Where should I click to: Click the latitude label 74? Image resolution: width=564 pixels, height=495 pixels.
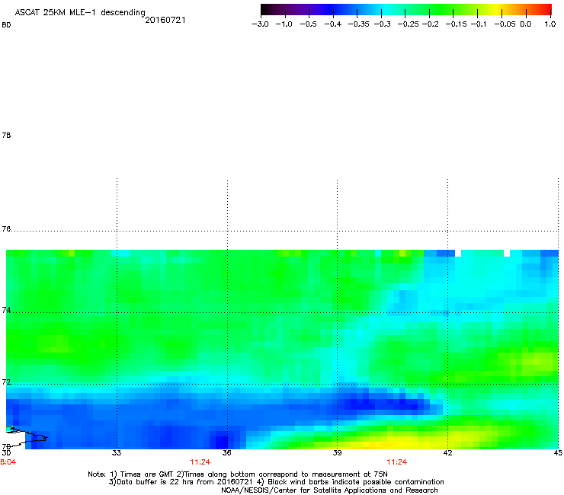tap(6, 310)
